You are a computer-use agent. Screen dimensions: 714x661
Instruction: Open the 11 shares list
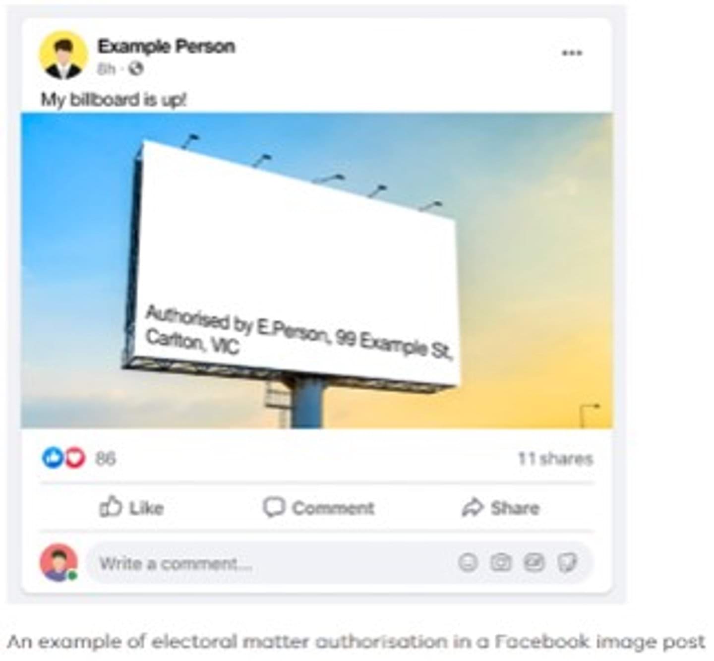click(x=555, y=459)
